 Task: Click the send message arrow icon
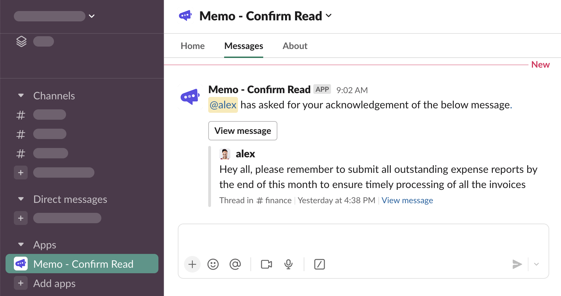tap(517, 264)
